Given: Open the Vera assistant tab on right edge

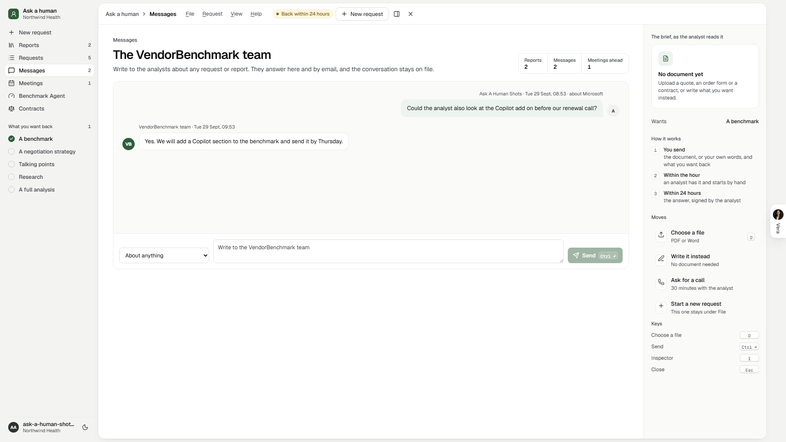Looking at the screenshot, I should (x=778, y=221).
